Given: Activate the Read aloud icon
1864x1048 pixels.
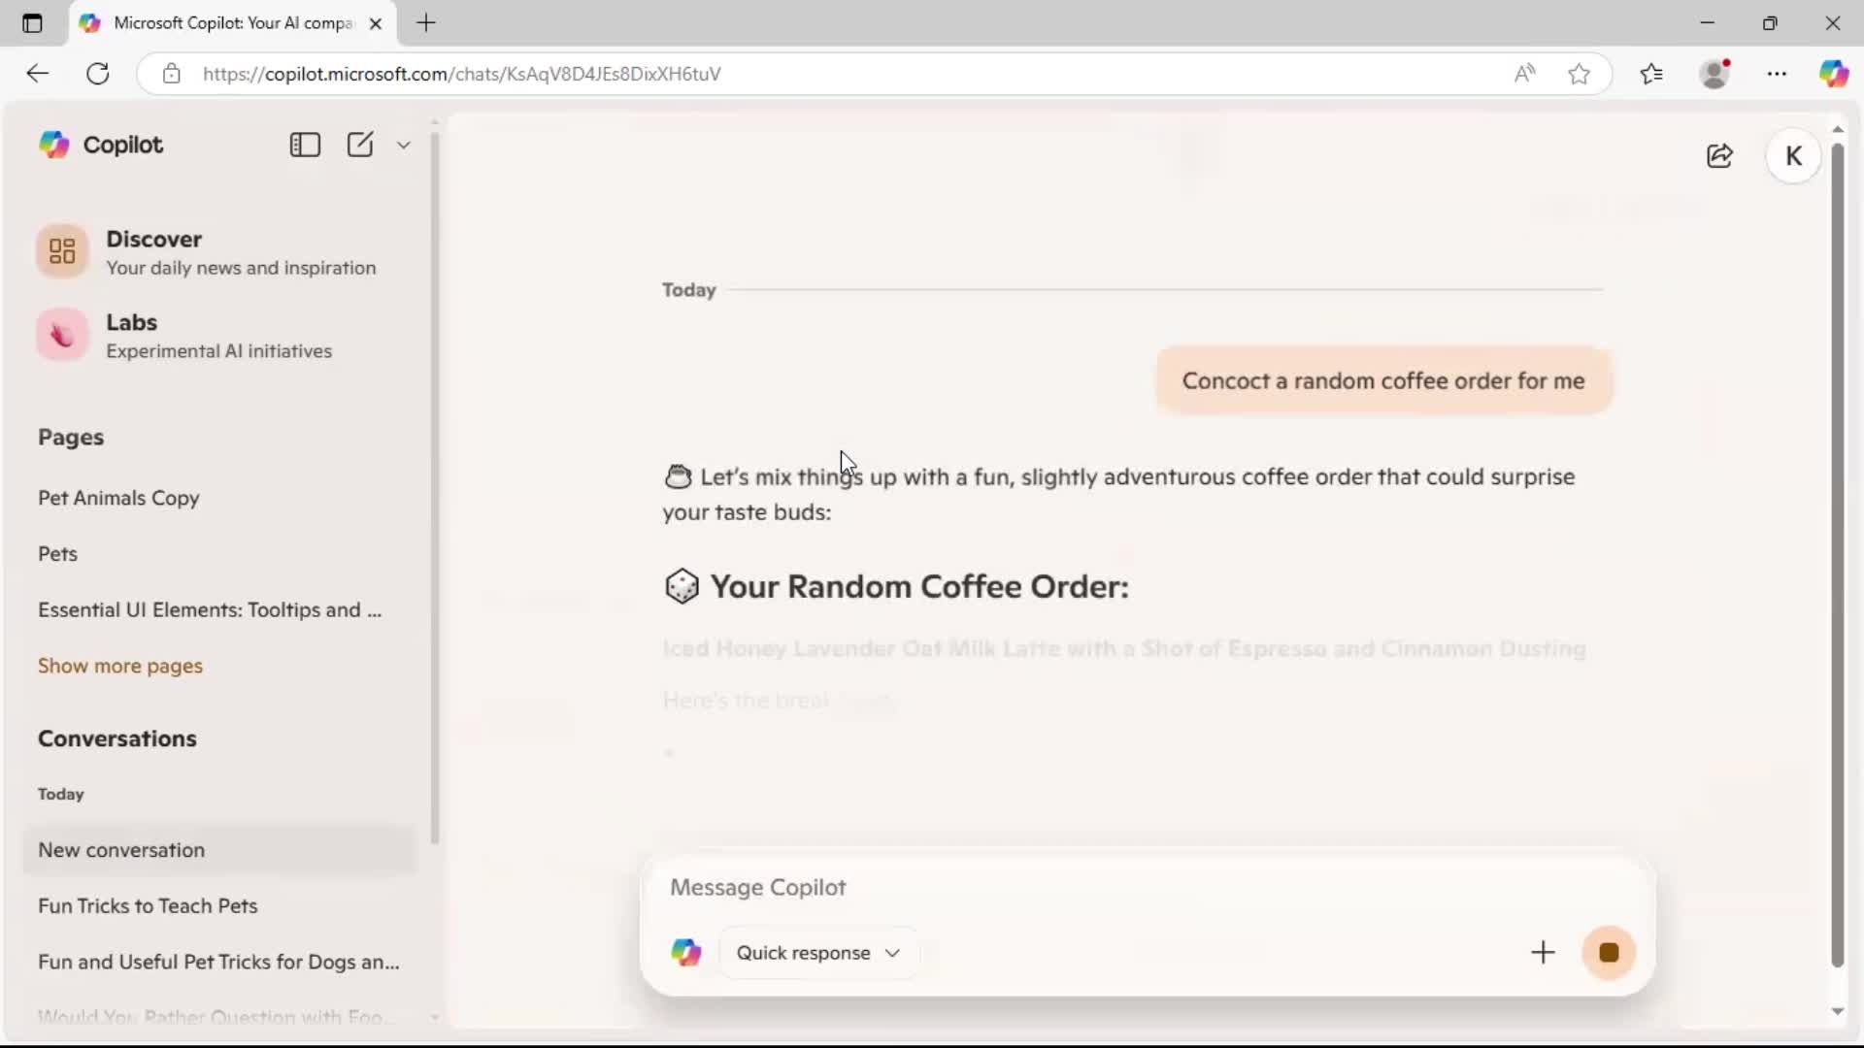Looking at the screenshot, I should (x=1524, y=74).
